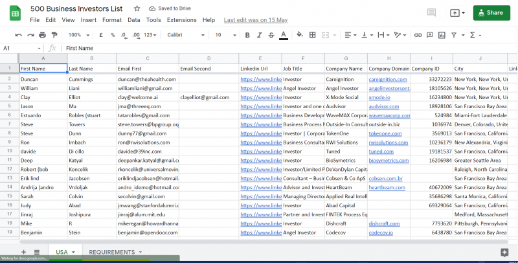
Task: Open the Extensions menu
Action: pos(182,20)
